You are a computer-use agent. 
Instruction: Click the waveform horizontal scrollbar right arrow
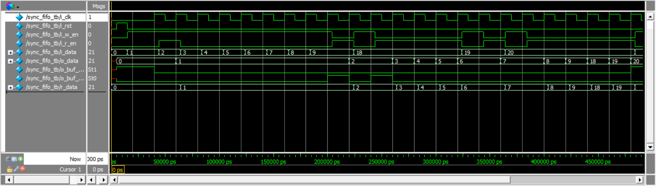[x=640, y=180]
